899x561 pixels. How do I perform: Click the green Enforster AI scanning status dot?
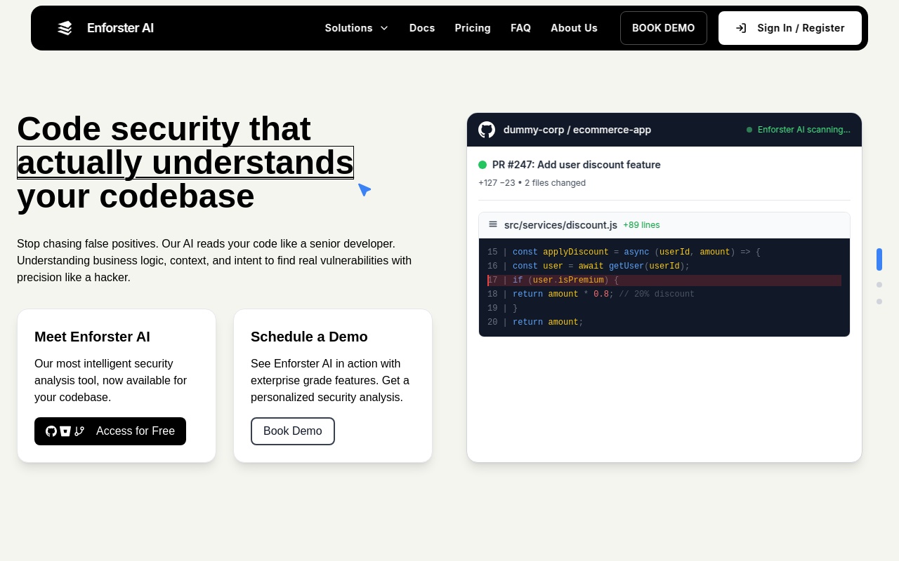coord(749,130)
